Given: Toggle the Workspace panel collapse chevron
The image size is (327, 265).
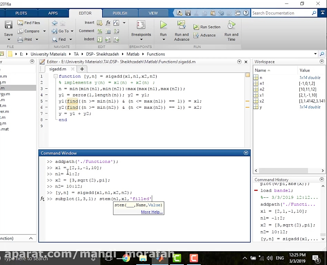Looking at the screenshot, I should (322, 61).
